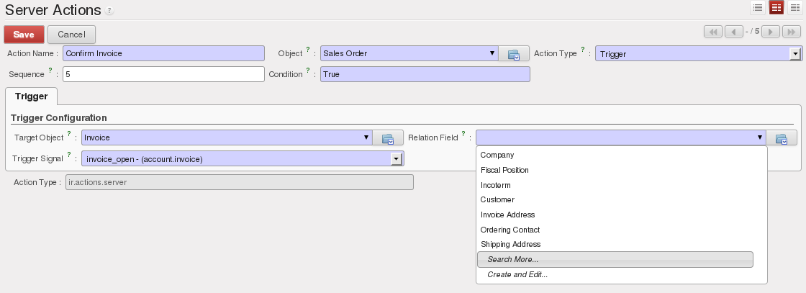Expand the Trigger Signal dropdown
The width and height of the screenshot is (806, 293).
tap(395, 159)
